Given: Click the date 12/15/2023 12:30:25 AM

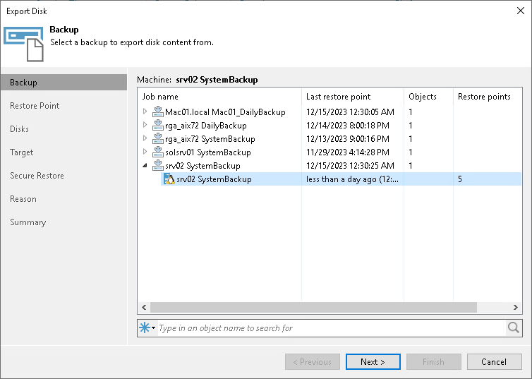Looking at the screenshot, I should [350, 165].
